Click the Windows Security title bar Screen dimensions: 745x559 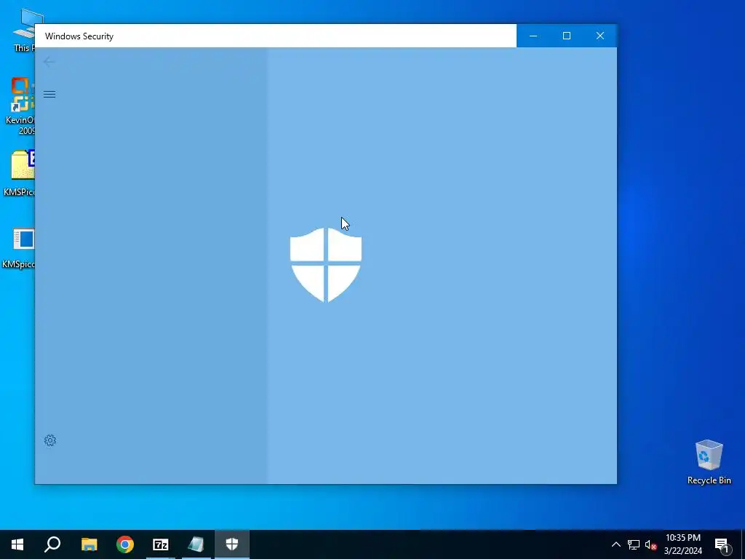pyautogui.click(x=276, y=36)
